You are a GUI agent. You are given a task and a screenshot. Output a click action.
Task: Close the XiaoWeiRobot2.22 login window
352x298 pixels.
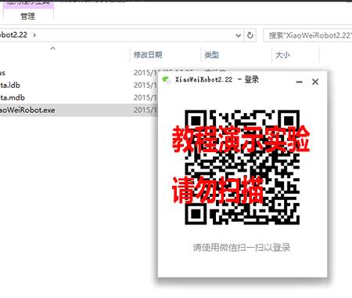coord(315,82)
